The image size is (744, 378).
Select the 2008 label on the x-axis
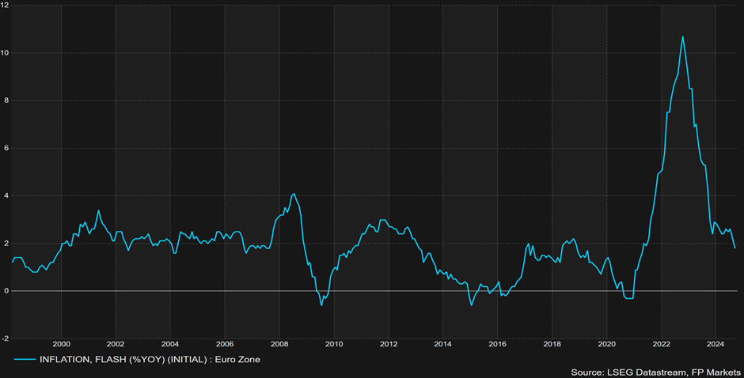[x=279, y=344]
